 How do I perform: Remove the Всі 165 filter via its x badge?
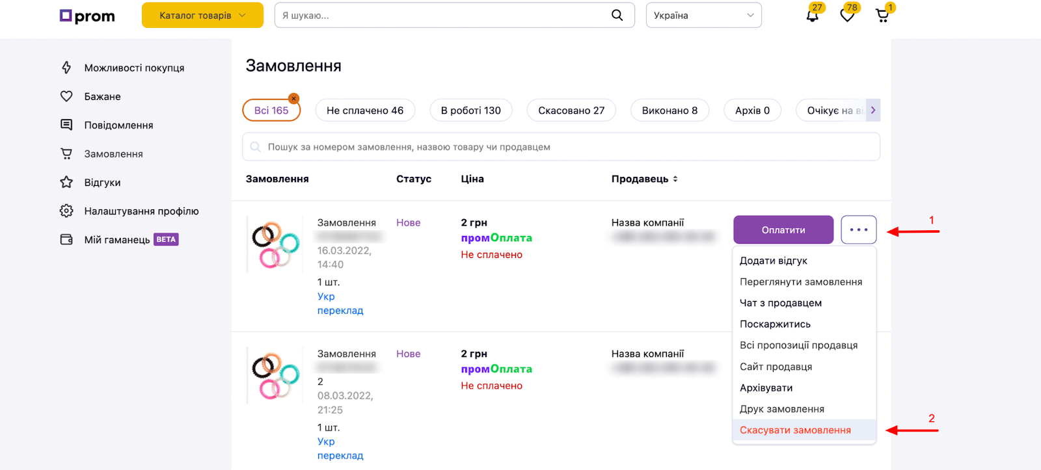pyautogui.click(x=294, y=99)
